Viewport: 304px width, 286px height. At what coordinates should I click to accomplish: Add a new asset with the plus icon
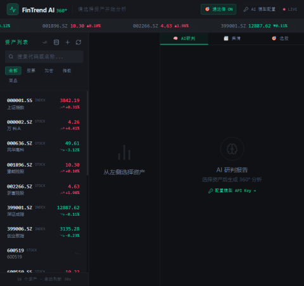coord(67,42)
